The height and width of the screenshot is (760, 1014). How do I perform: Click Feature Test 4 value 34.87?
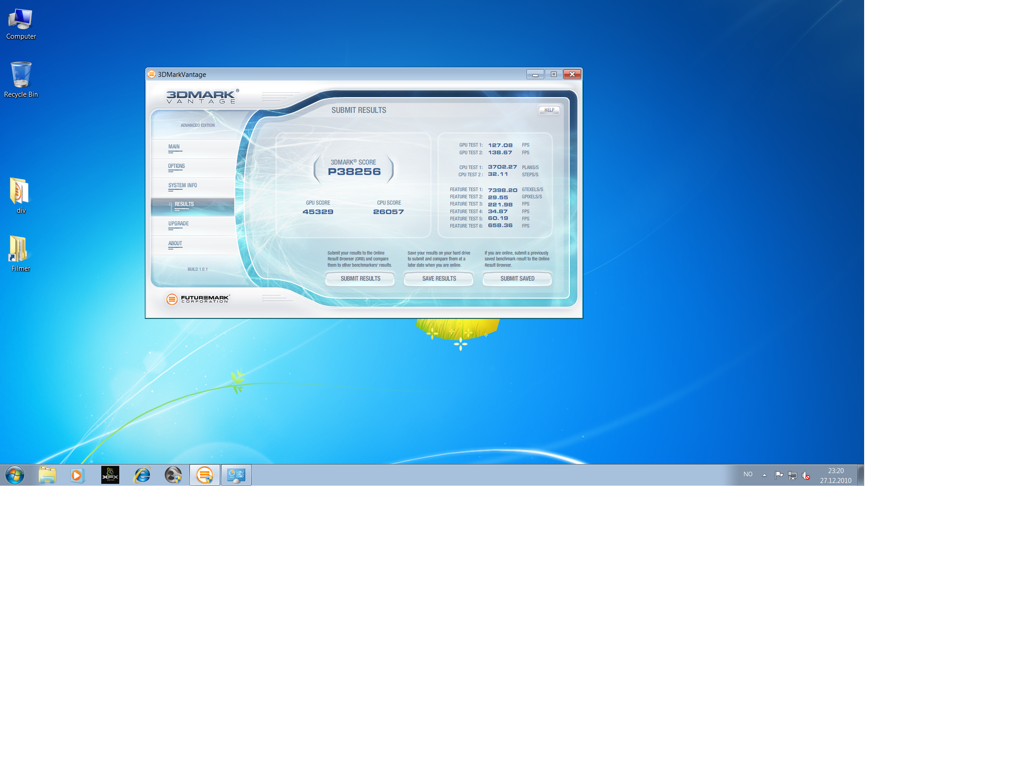point(498,211)
